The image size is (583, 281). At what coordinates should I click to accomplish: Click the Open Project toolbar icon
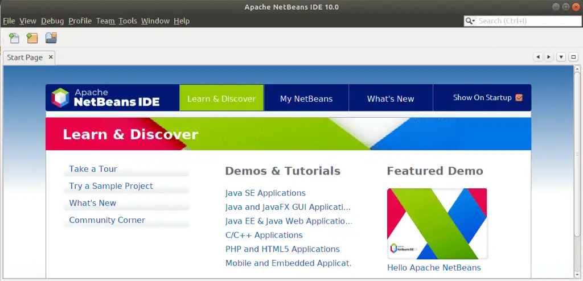pos(51,38)
